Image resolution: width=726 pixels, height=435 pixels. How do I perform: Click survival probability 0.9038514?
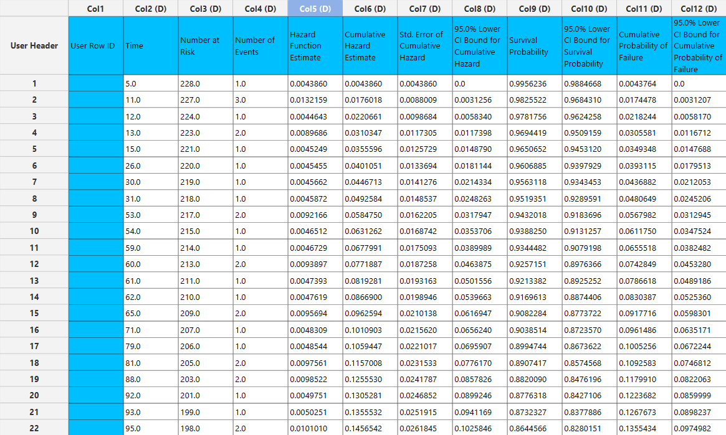534,330
